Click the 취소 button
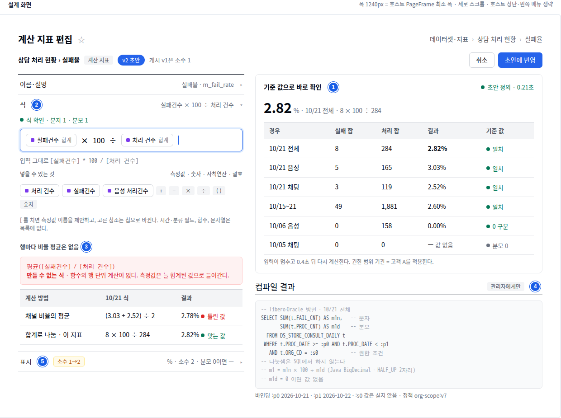Image resolution: width=561 pixels, height=418 pixels. (481, 60)
